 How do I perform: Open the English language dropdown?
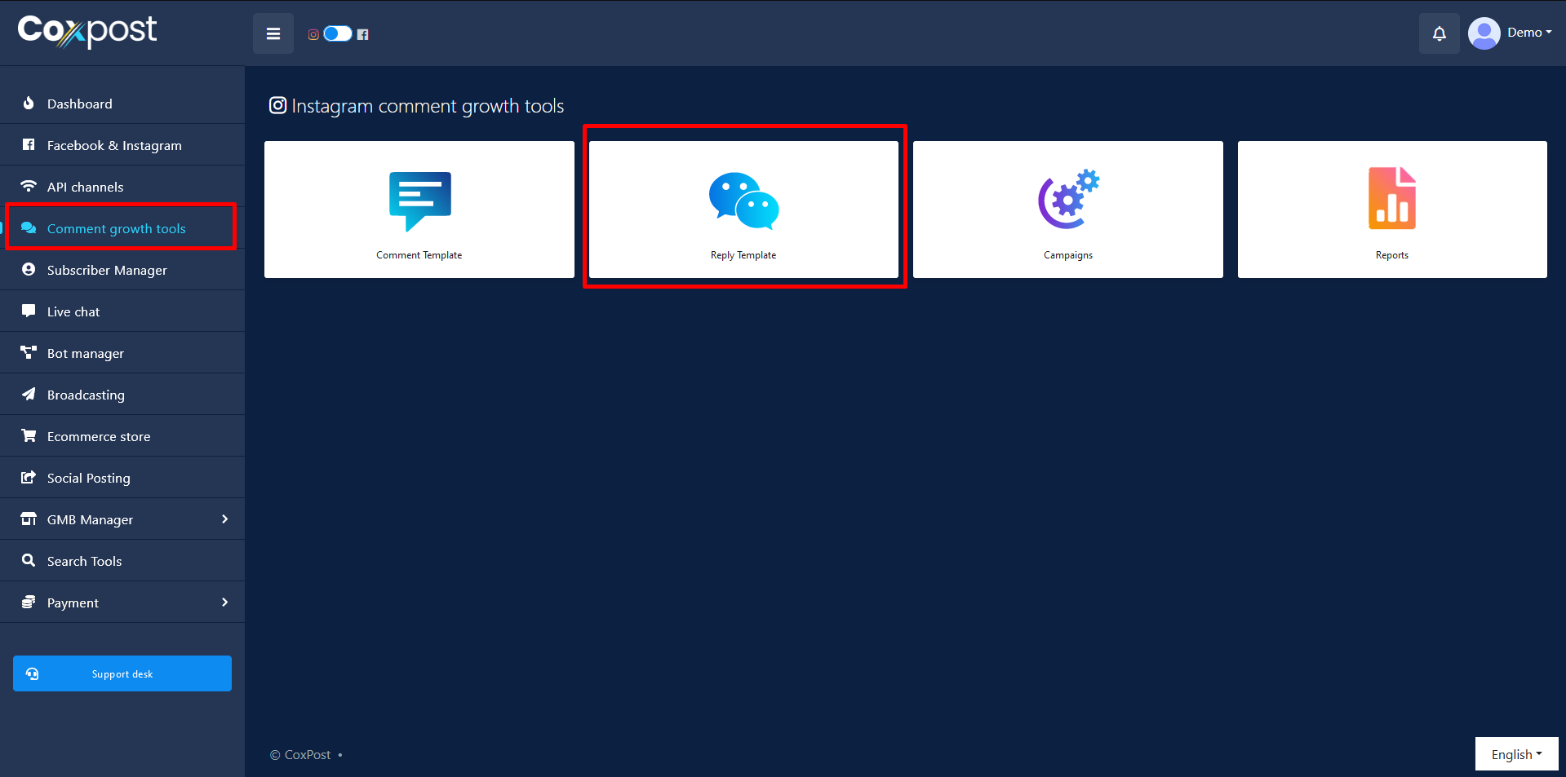(x=1515, y=754)
